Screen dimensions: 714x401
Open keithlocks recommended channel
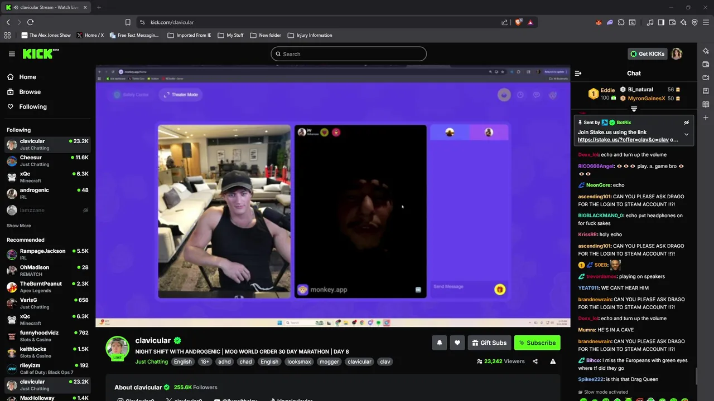click(47, 352)
